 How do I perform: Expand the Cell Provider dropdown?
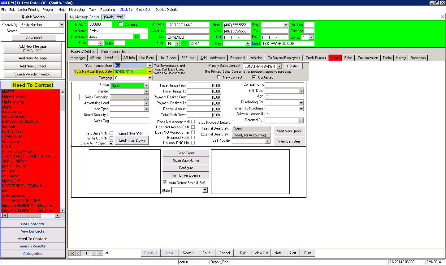268,141
